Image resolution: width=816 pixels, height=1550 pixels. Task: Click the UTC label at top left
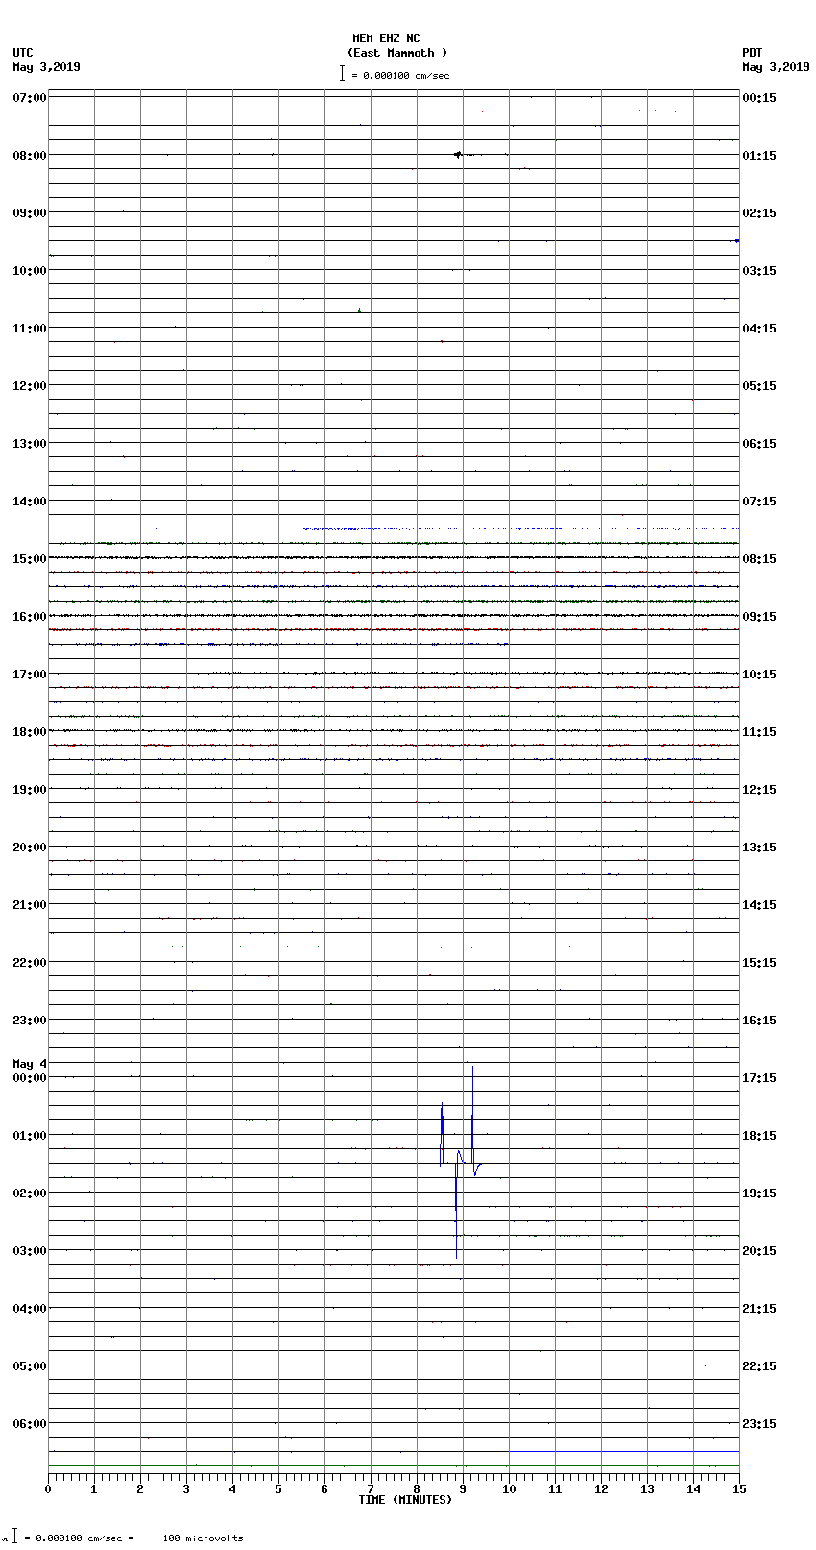23,53
